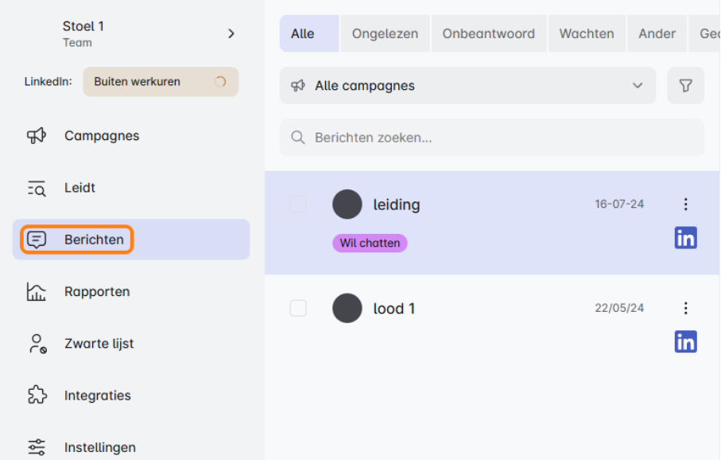Switch to the Onbeantwoord tab
The image size is (721, 460).
488,34
